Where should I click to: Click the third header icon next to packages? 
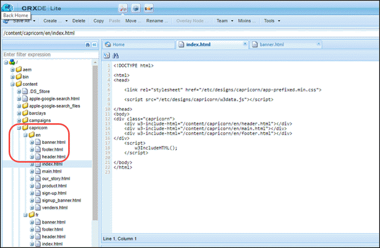(x=149, y=9)
